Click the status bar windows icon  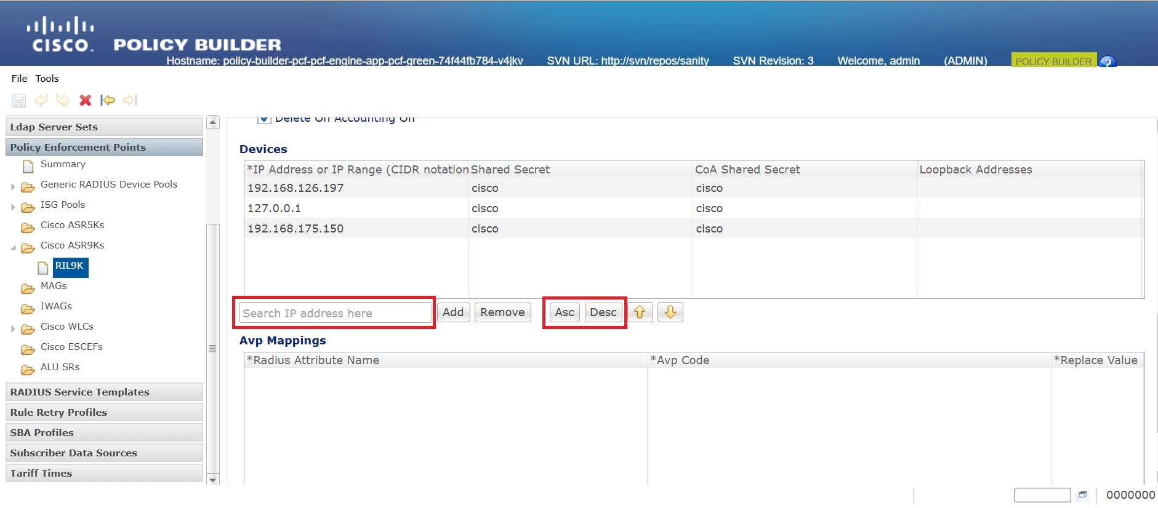1082,494
